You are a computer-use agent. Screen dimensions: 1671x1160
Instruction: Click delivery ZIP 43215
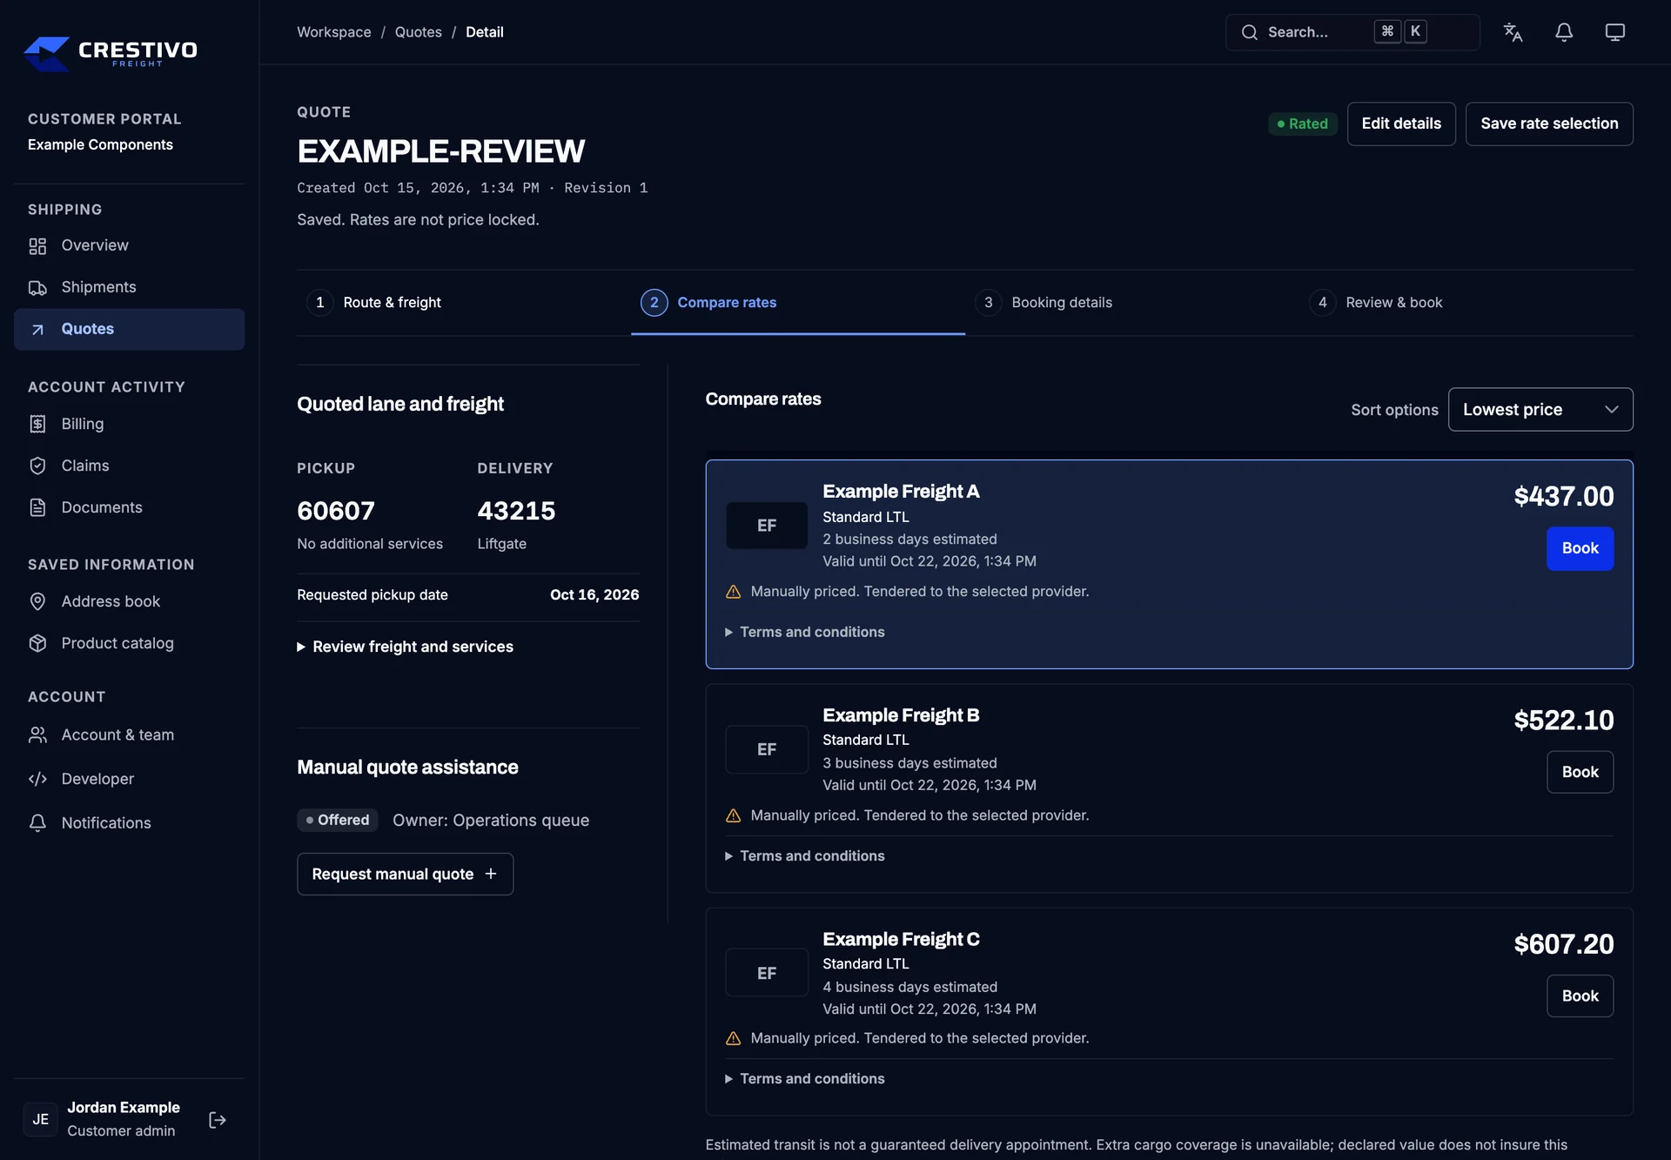[x=516, y=511]
